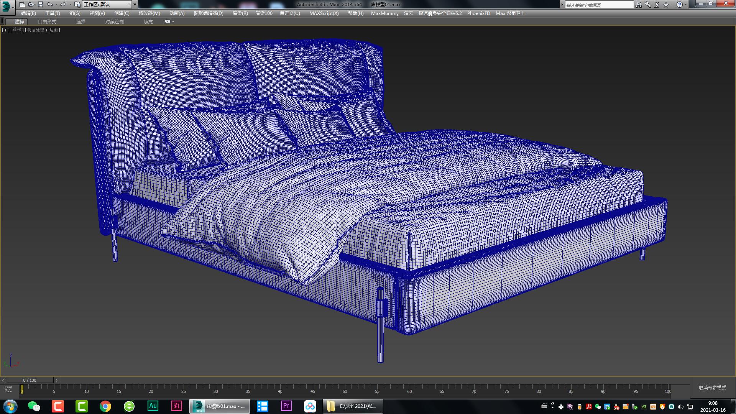Create a new scene file
The image size is (736, 414).
pos(23,4)
